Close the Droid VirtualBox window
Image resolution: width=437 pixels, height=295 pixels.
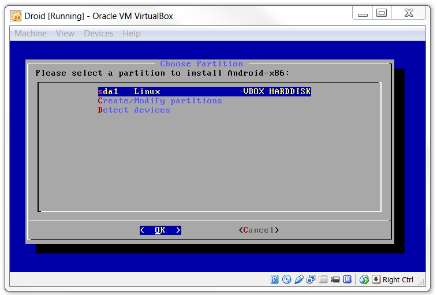tap(409, 13)
